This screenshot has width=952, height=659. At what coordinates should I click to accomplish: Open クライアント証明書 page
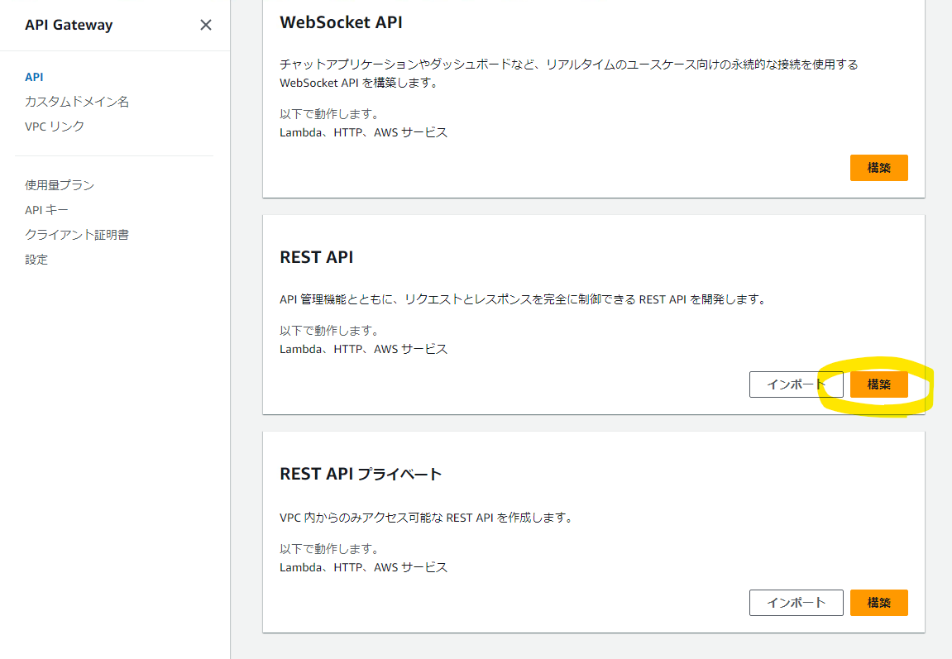(x=77, y=235)
